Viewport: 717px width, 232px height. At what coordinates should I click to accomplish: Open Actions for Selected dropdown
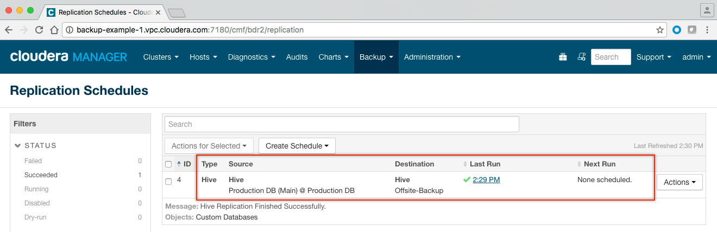pyautogui.click(x=209, y=146)
